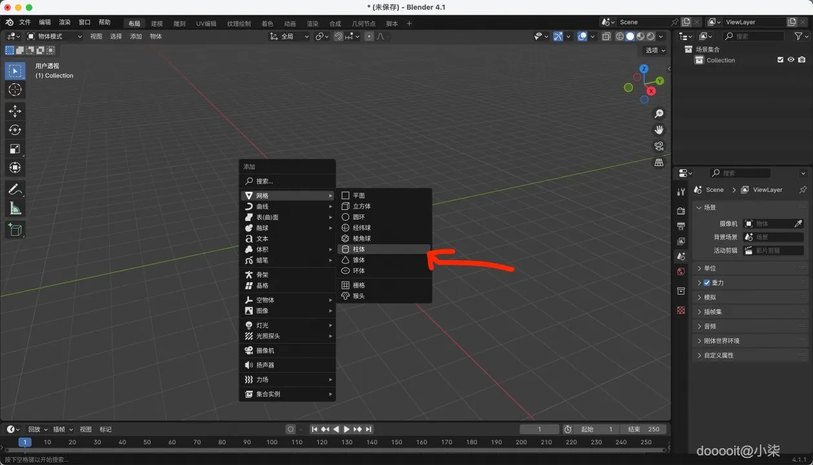Expand the 单位 panel
813x465 pixels.
coord(750,268)
